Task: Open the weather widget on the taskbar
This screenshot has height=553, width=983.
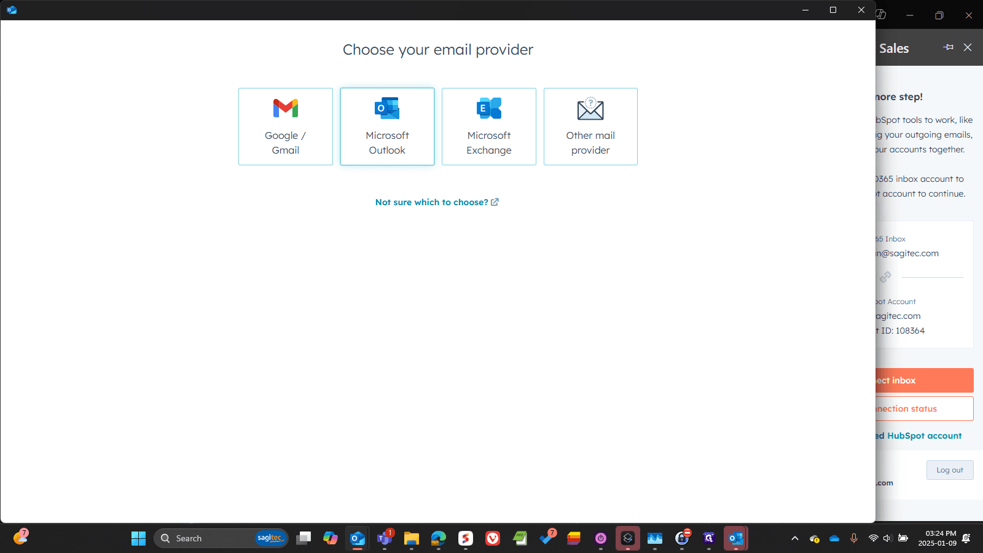Action: click(20, 536)
